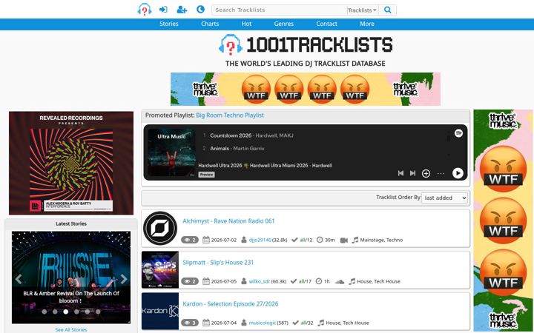This screenshot has width=534, height=333.
Task: Click the person icon beside djjo29140
Action: tap(244, 240)
